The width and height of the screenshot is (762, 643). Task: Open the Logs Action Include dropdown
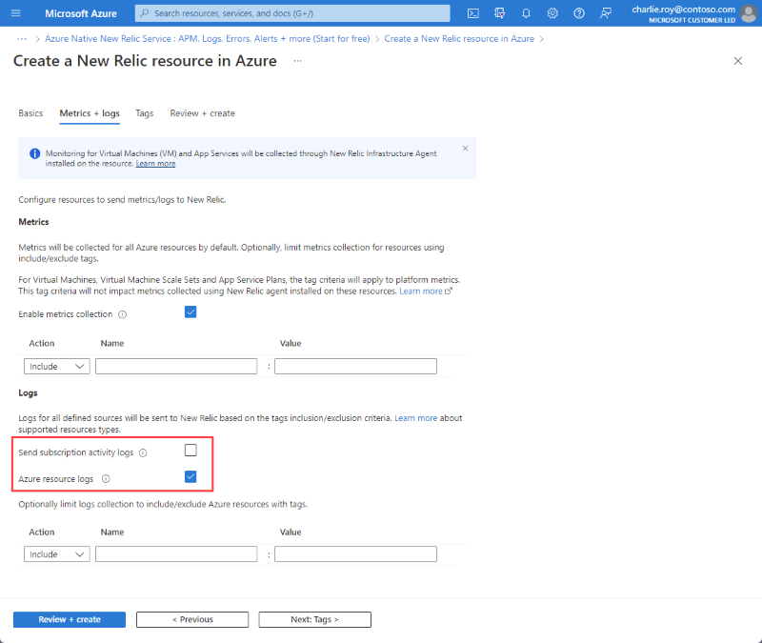[x=57, y=554]
